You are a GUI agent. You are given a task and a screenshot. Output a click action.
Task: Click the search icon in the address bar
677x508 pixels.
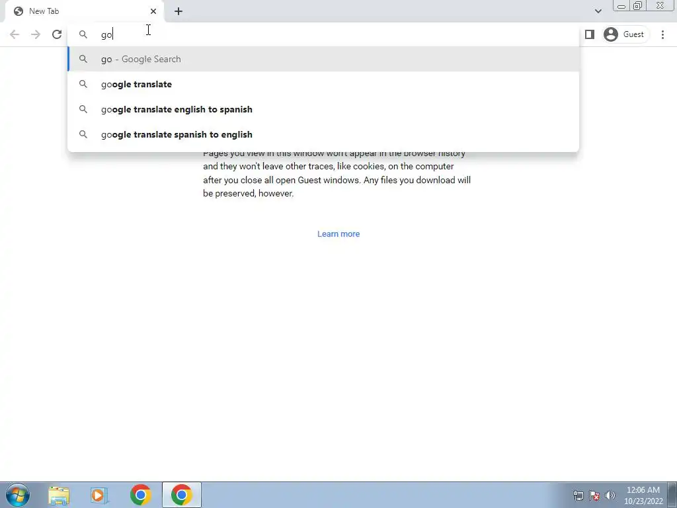coord(83,34)
